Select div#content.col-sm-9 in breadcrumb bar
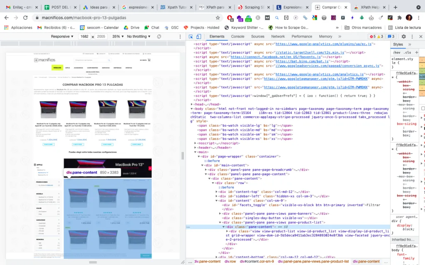This screenshot has width=425, height=265. 256,262
